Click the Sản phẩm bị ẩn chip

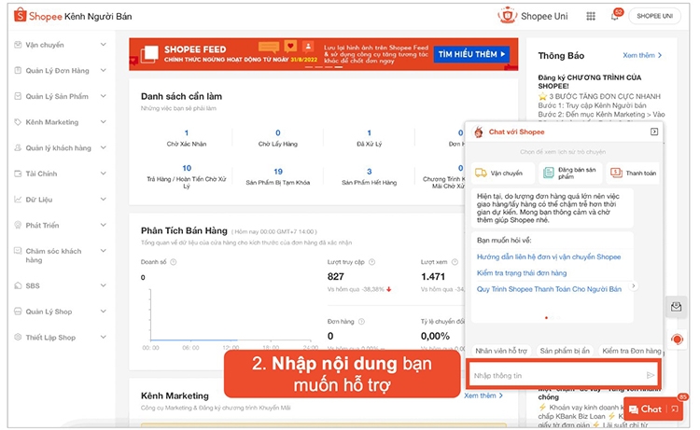(565, 351)
